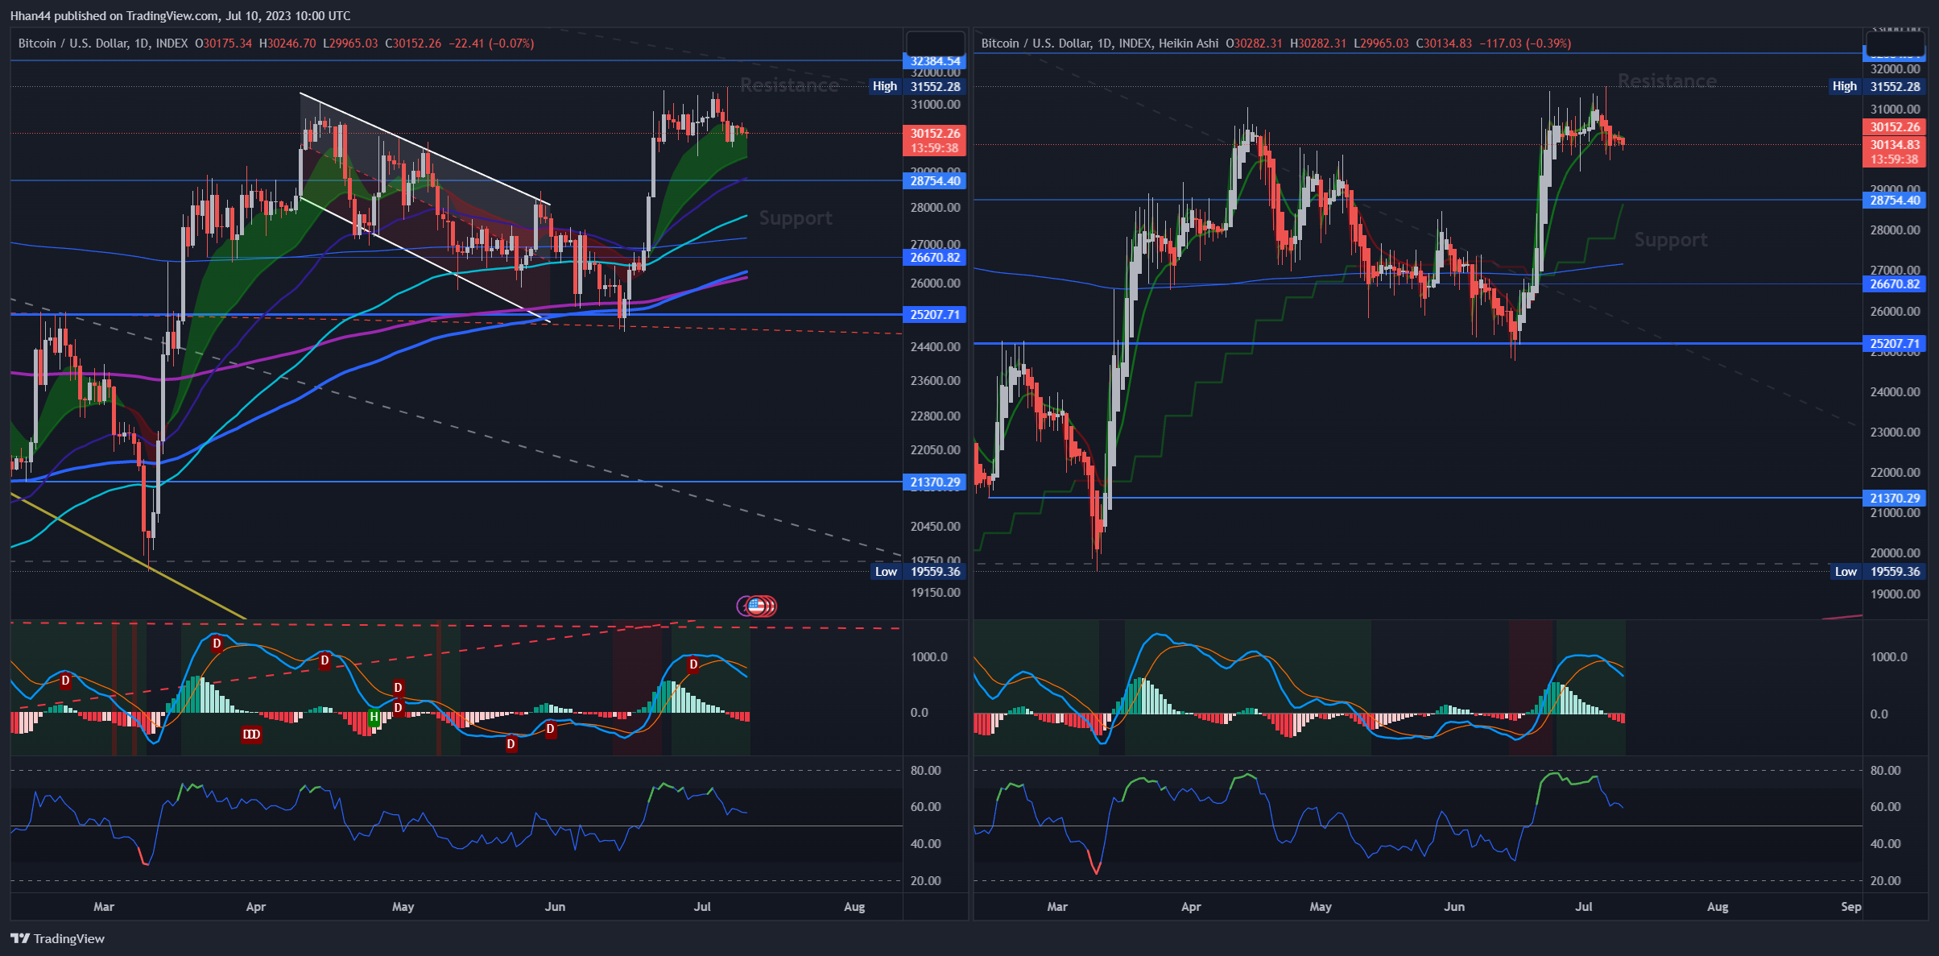Click the right chart High 31552.28 label
Screen dimensions: 1939x956
coord(1879,86)
